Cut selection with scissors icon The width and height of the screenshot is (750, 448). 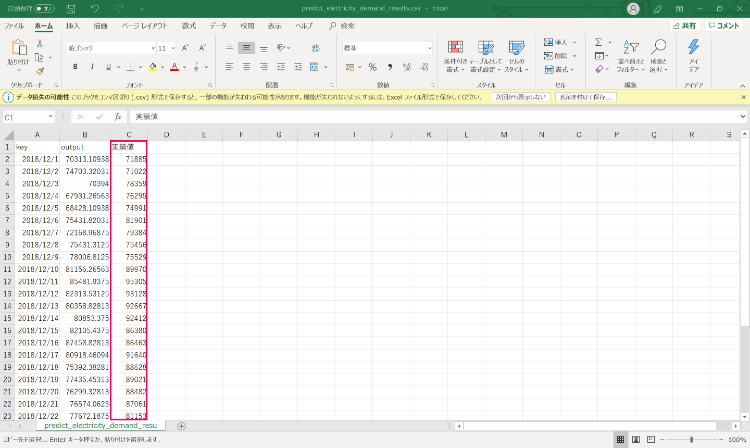click(x=40, y=44)
